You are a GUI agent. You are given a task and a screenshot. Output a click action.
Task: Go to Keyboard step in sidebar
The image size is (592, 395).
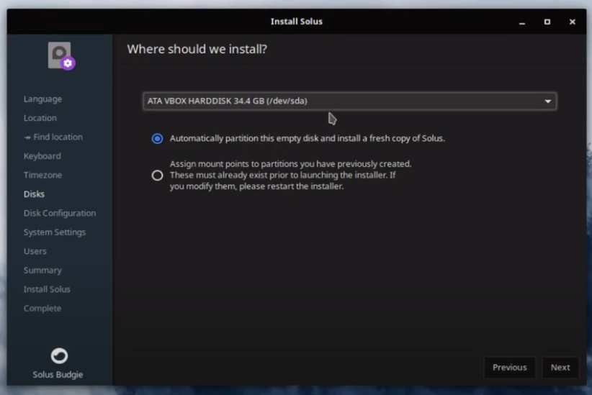click(x=42, y=156)
